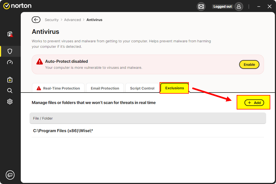Open the Performance speedometer sidebar icon
Viewport: 276px width, 184px height.
click(x=10, y=62)
